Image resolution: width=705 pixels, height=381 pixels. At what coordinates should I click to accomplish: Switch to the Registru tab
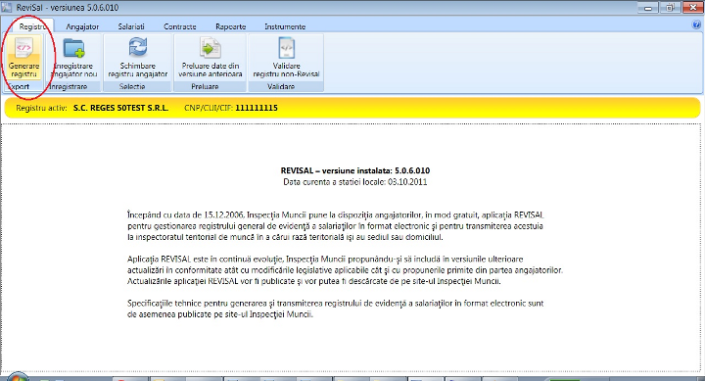pos(32,26)
